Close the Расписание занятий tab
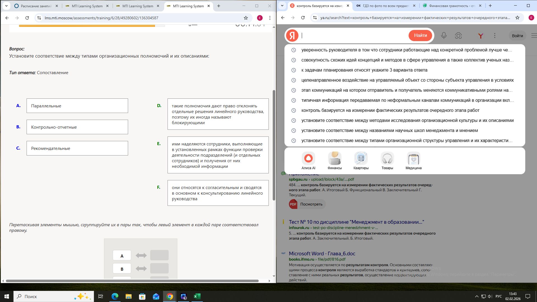 pos(56,6)
